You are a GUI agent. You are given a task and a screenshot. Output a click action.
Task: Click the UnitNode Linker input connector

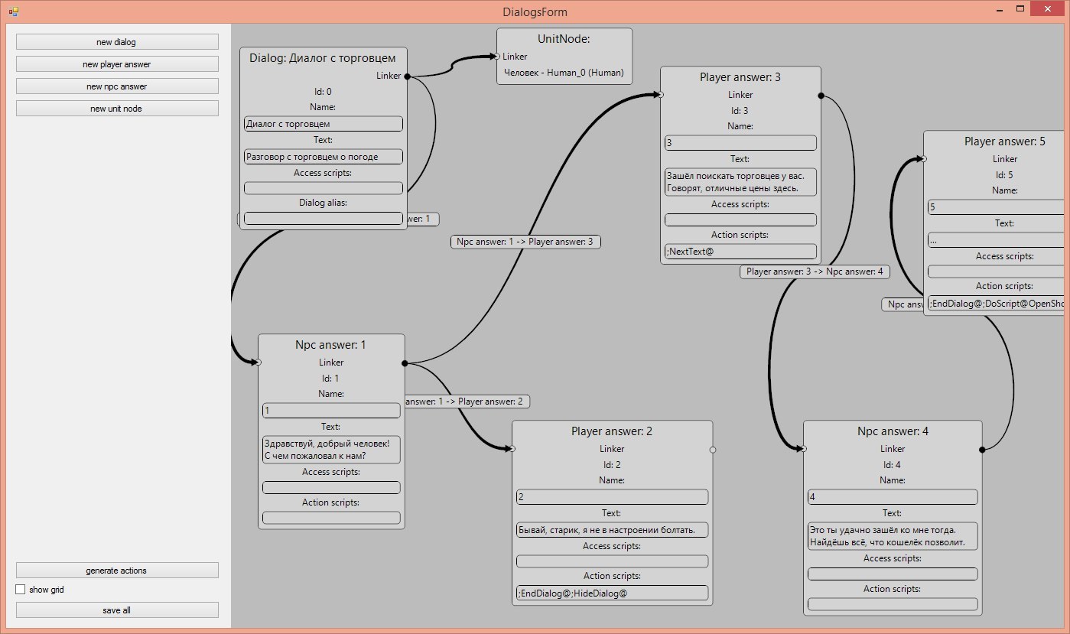(x=497, y=57)
